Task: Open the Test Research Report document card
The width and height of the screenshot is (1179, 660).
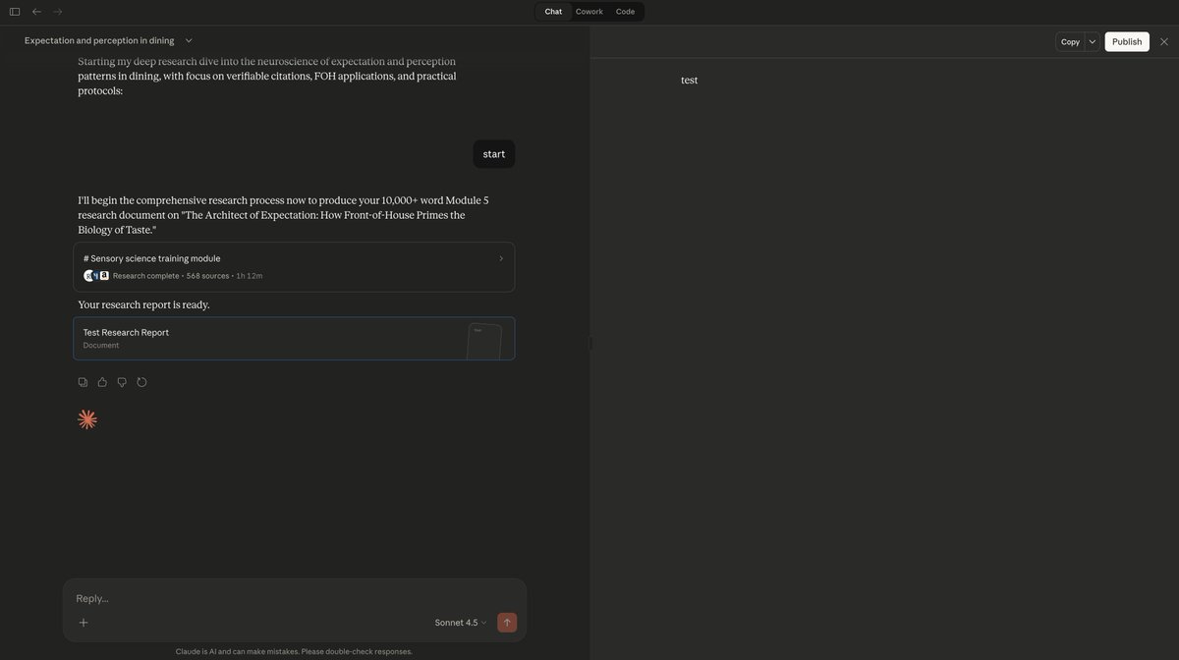Action: [294, 339]
